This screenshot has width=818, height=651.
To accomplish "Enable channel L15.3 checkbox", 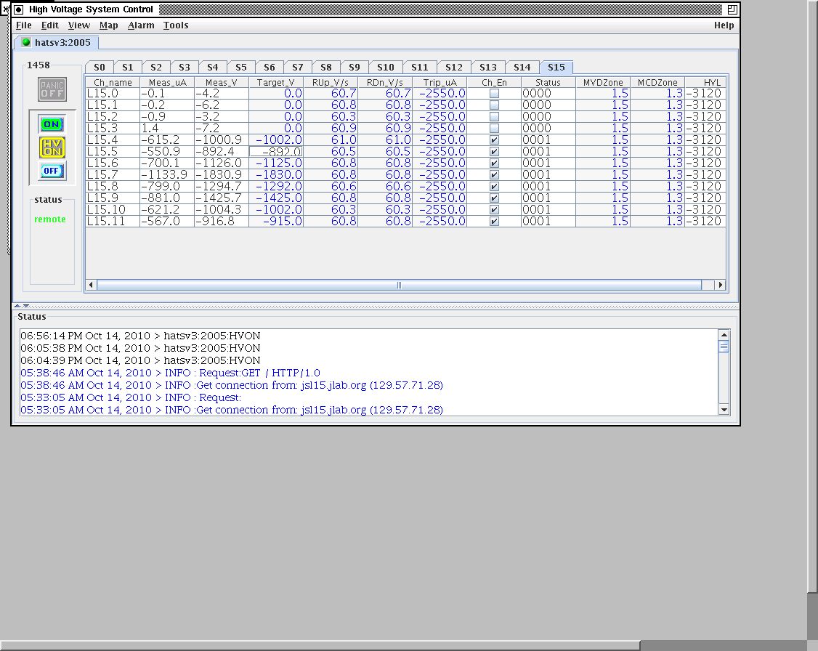I will tap(494, 129).
